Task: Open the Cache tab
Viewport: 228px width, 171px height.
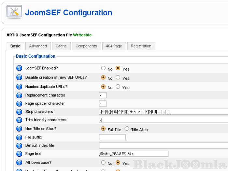Action: point(61,46)
